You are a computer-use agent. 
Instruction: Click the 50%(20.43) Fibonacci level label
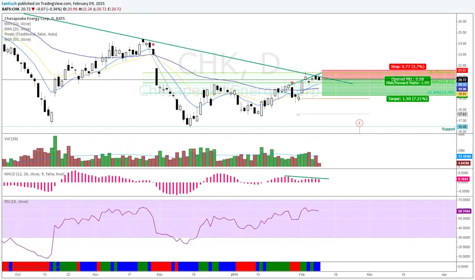point(443,82)
